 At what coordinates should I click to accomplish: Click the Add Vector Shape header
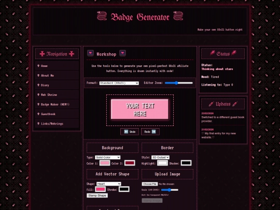coord(113,174)
